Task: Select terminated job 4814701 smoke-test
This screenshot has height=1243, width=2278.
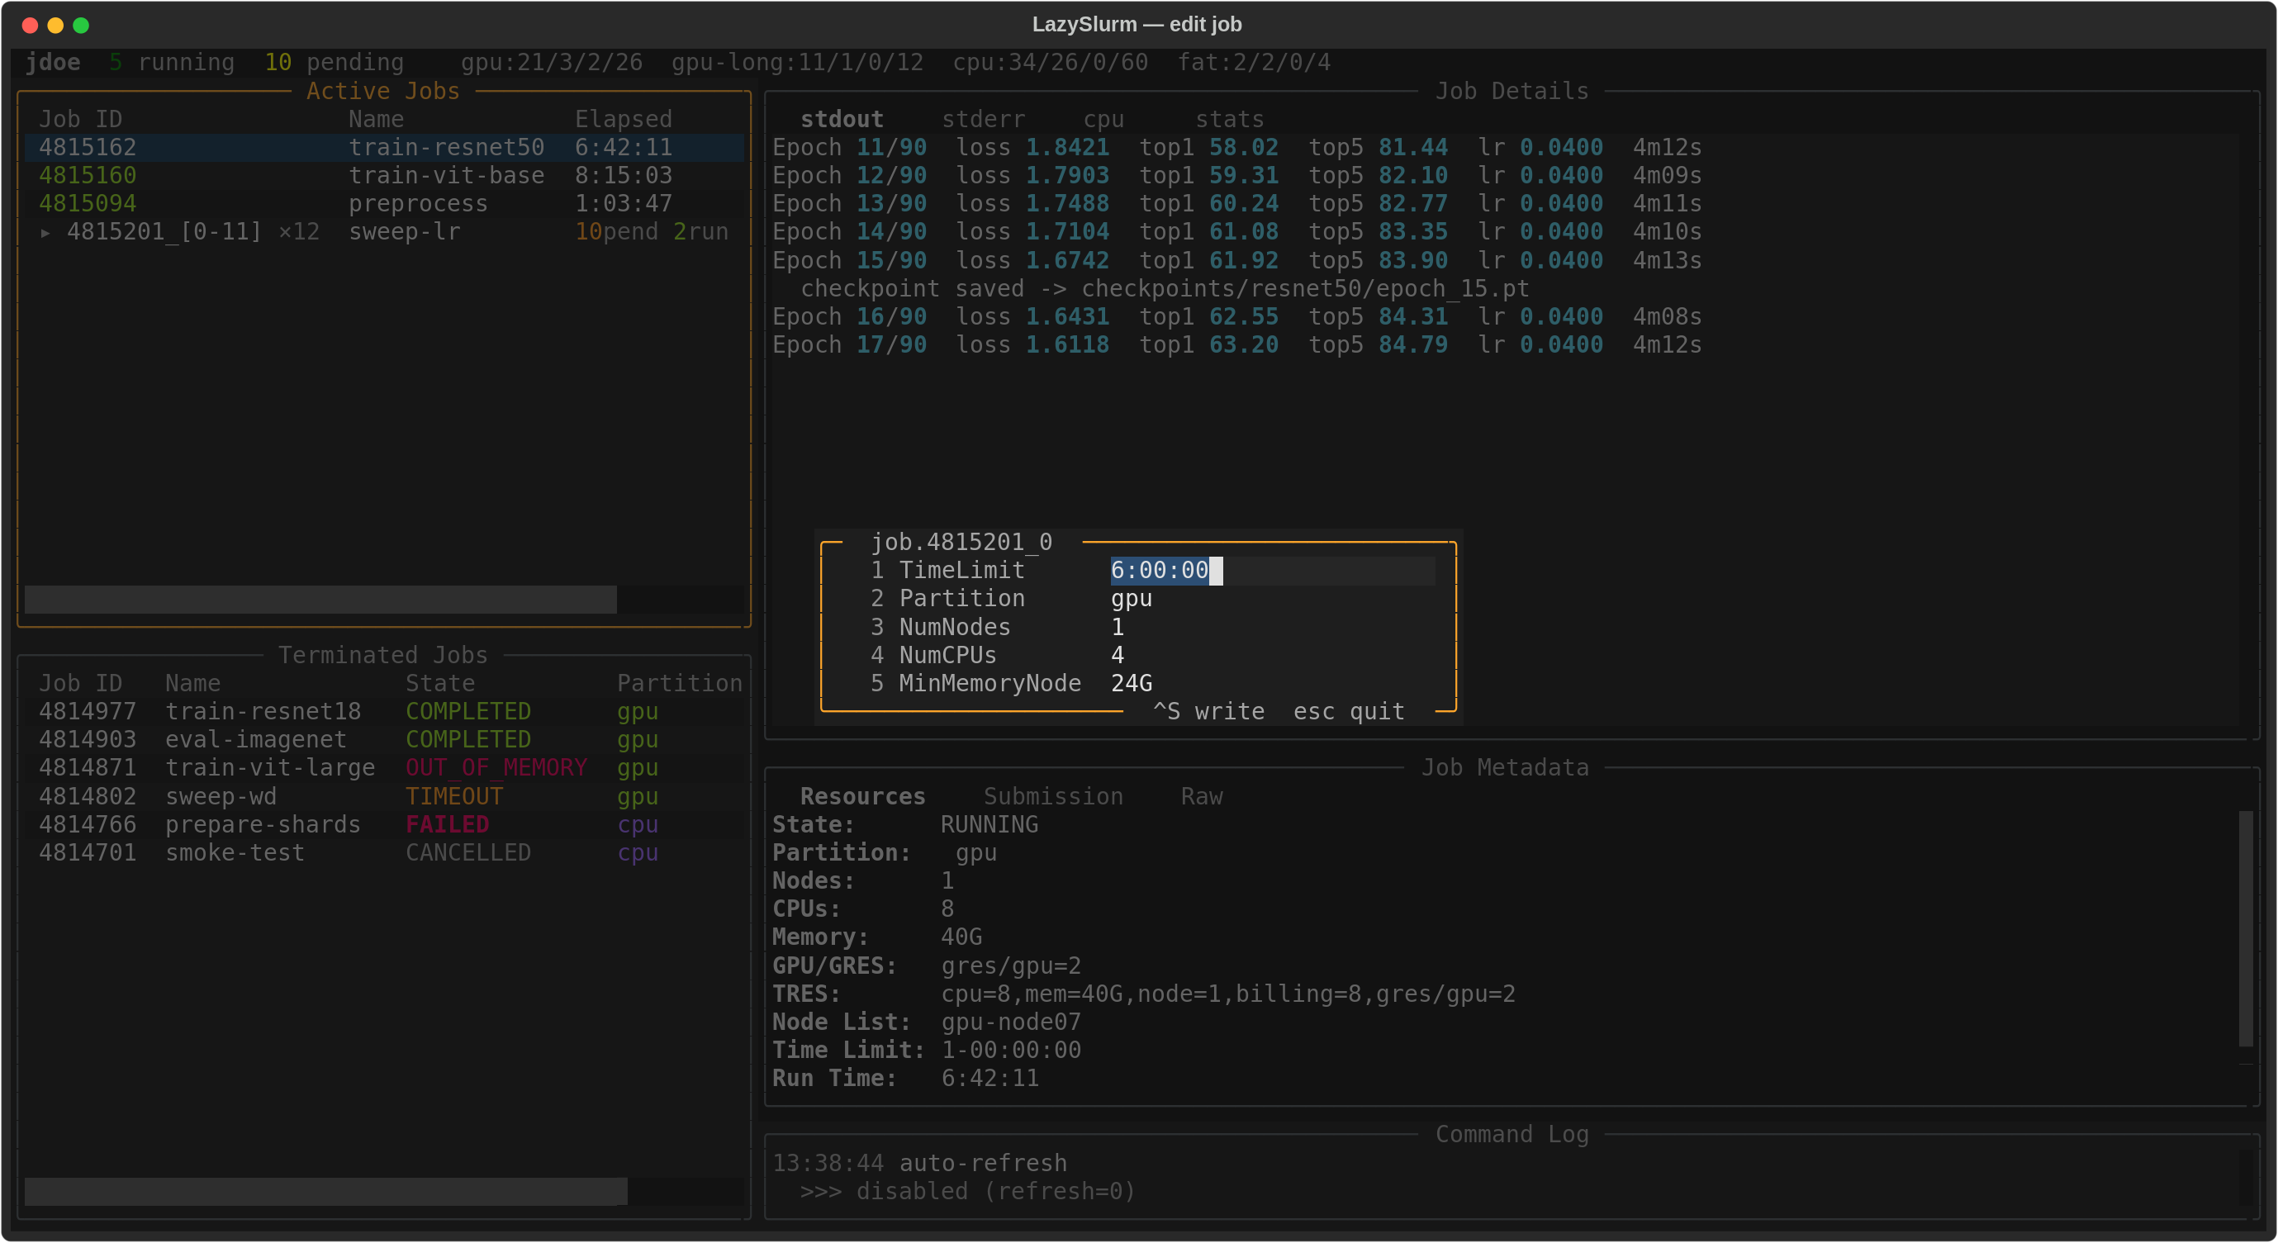Action: tap(384, 853)
